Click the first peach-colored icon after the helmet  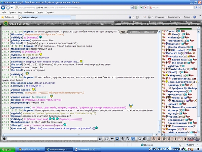(154, 139)
